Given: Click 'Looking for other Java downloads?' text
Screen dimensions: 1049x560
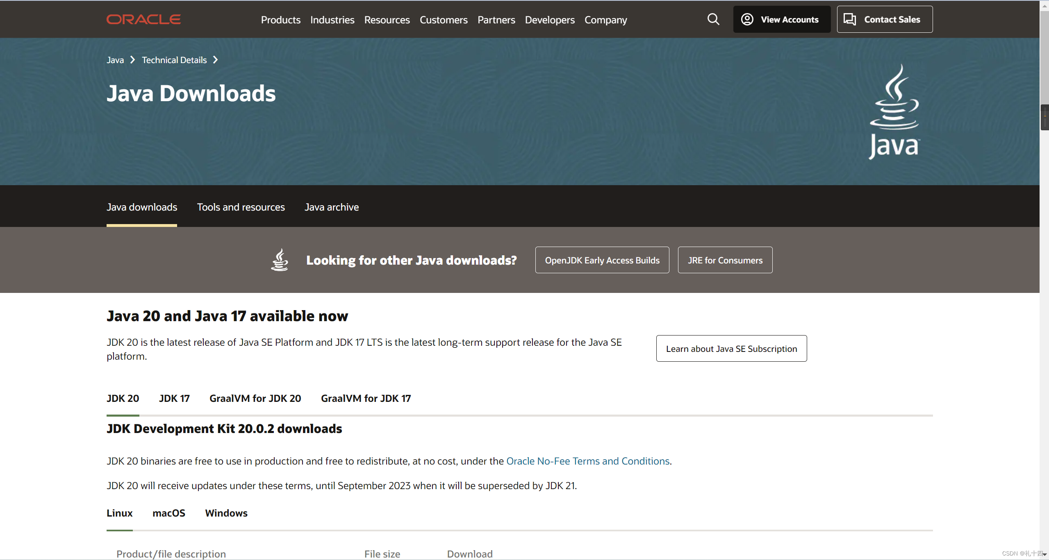Looking at the screenshot, I should coord(412,260).
